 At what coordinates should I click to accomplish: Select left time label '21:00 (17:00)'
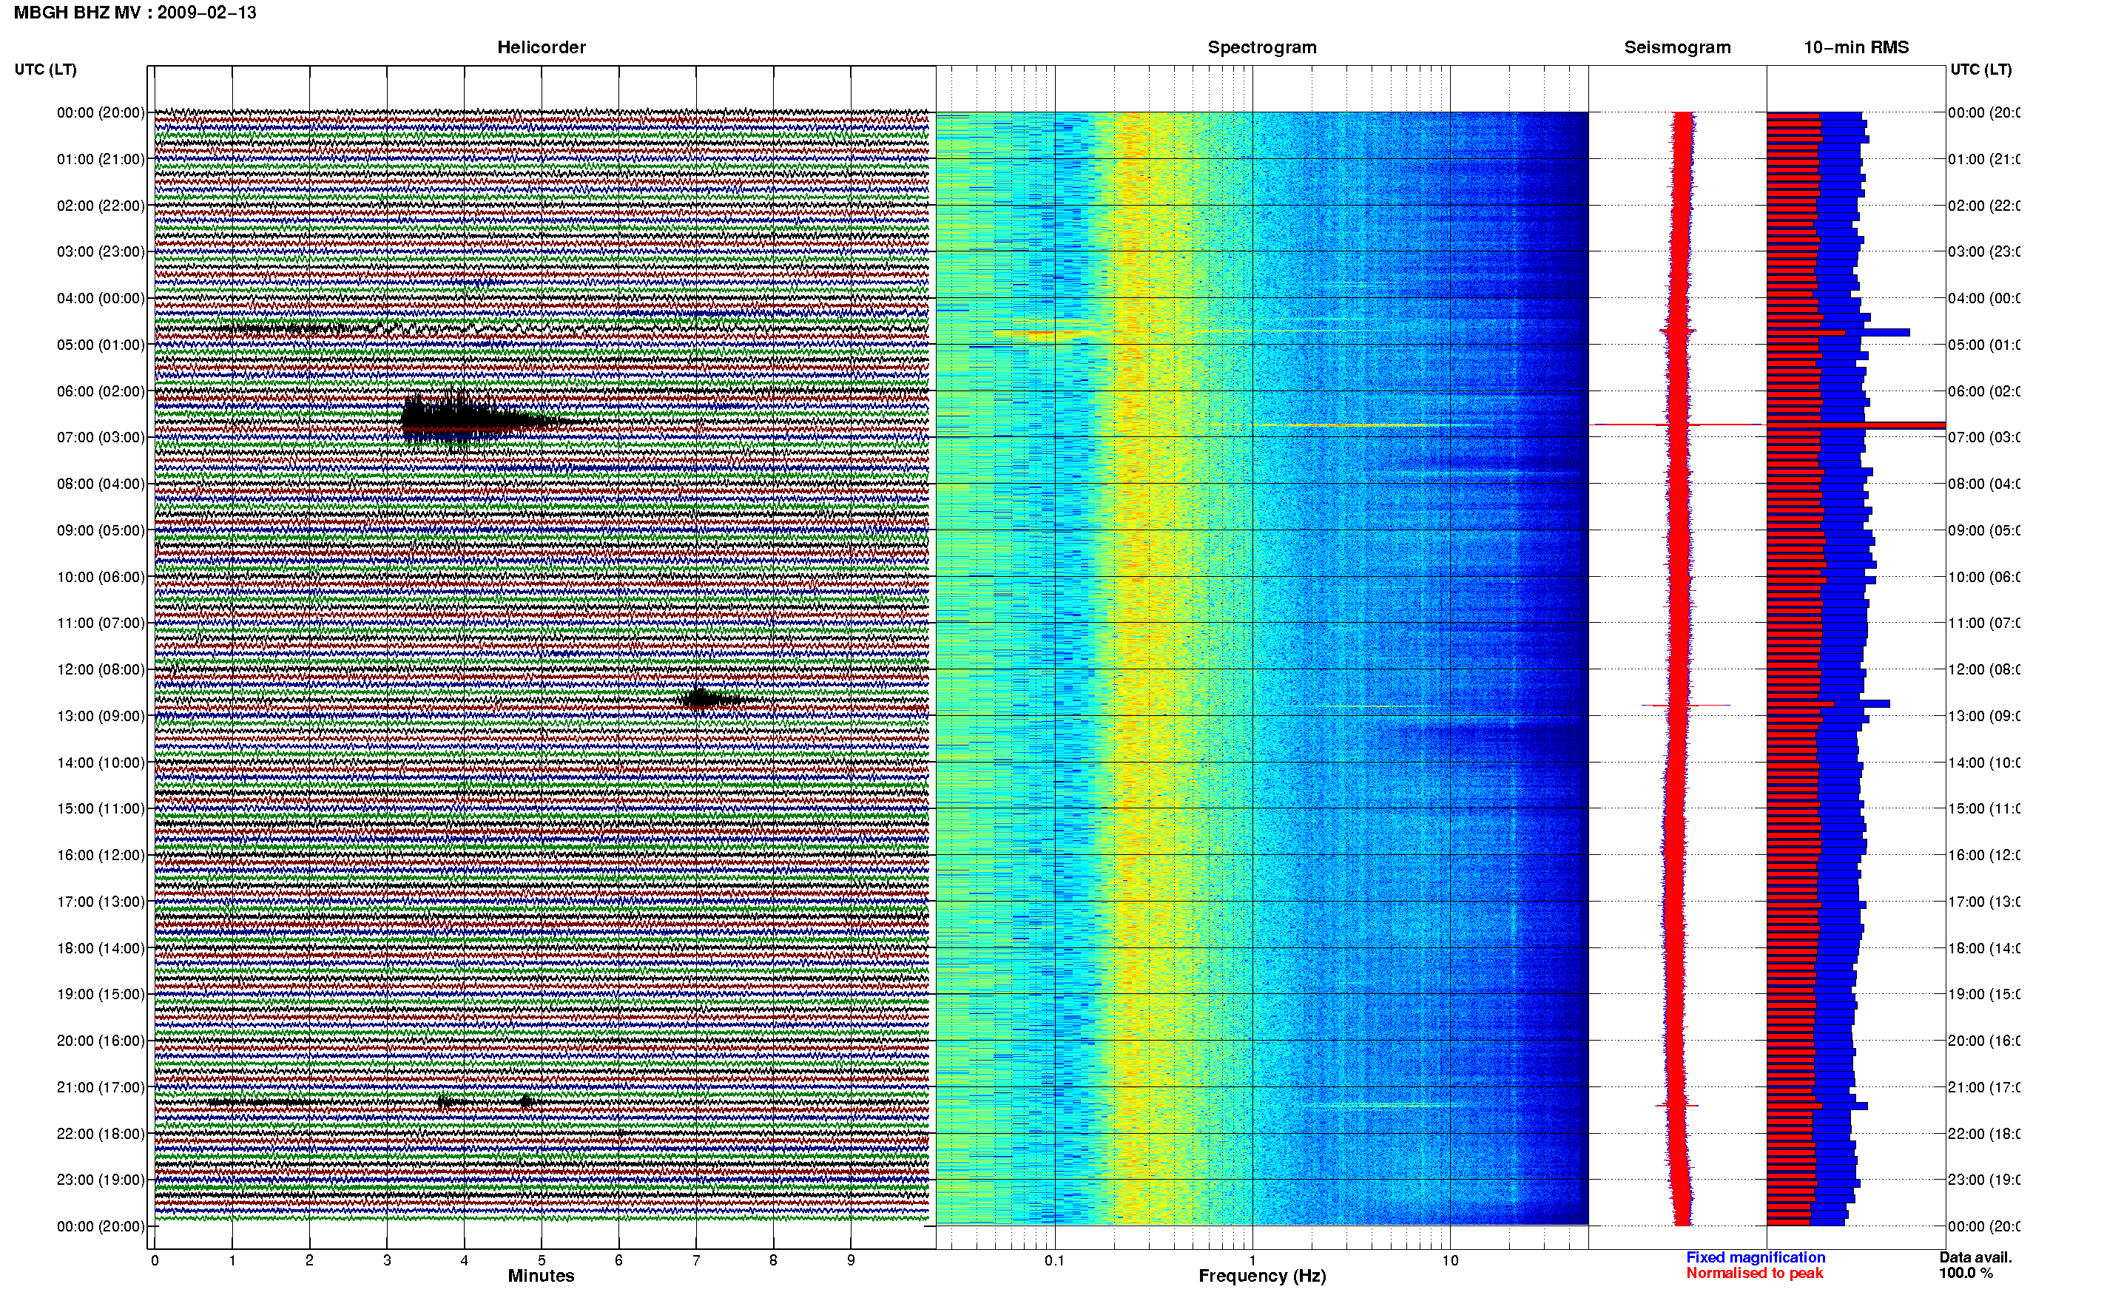click(x=101, y=1087)
